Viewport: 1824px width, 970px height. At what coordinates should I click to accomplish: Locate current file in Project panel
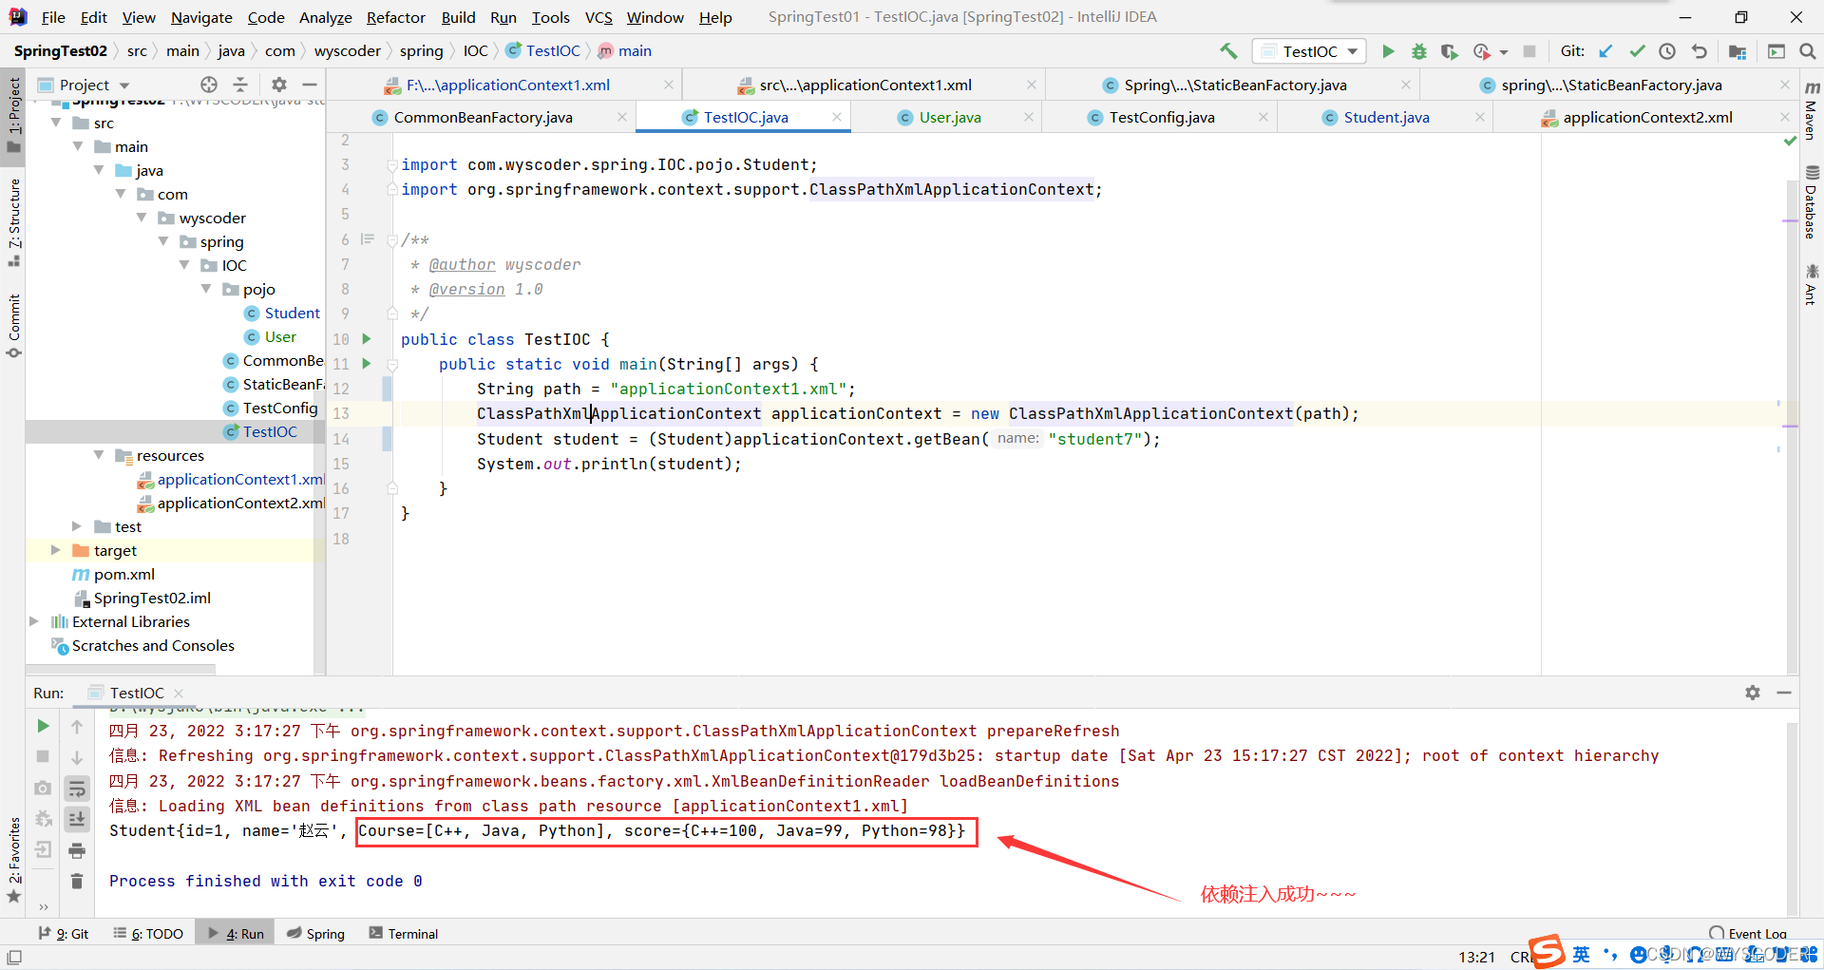[209, 85]
